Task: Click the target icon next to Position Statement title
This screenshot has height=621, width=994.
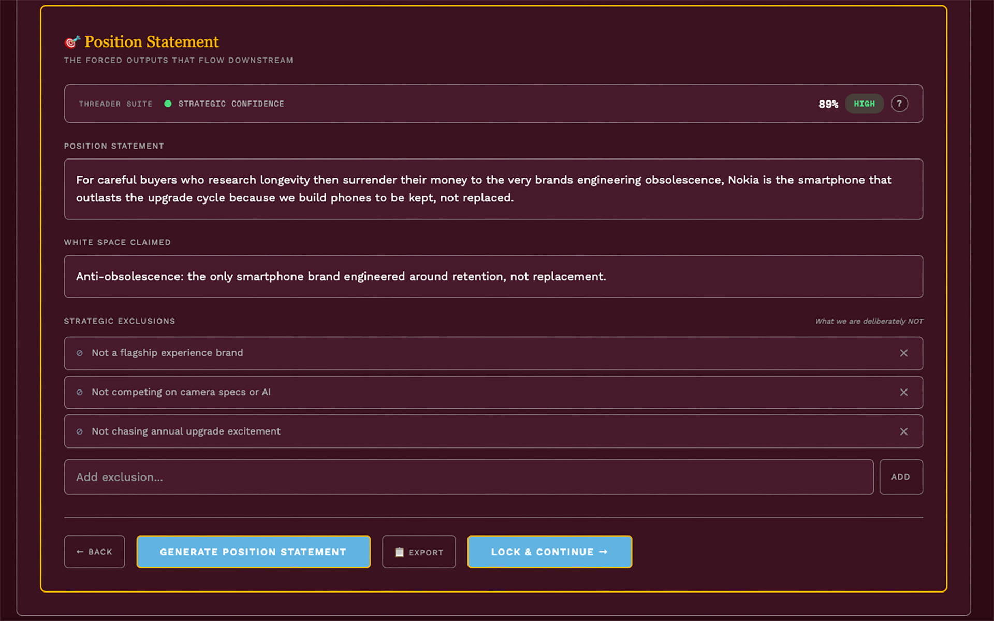Action: coord(72,41)
